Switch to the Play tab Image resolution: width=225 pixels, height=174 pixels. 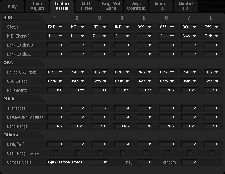[x=12, y=6]
